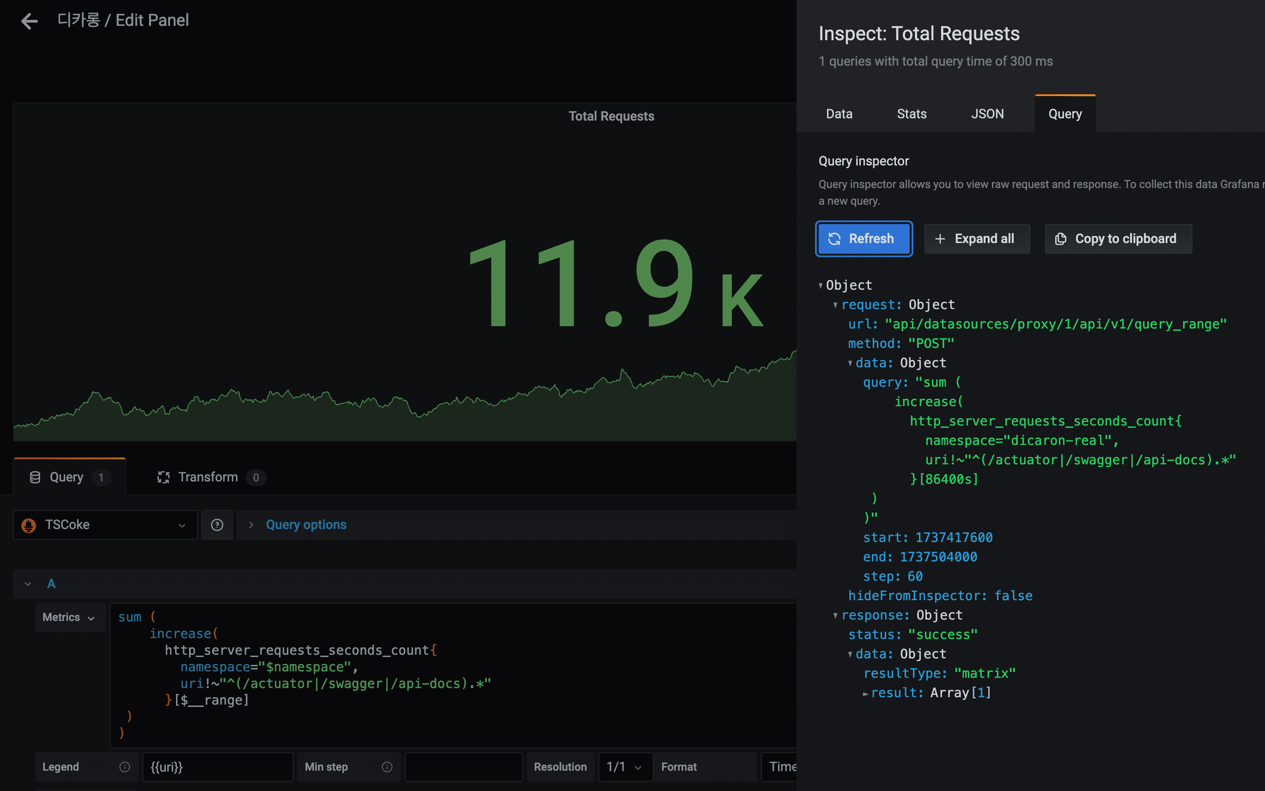Copy query result to clipboard

tap(1118, 238)
